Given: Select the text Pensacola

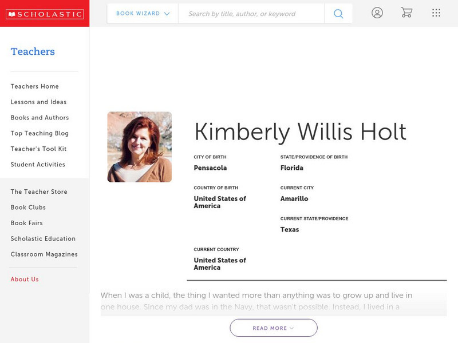Looking at the screenshot, I should [210, 167].
